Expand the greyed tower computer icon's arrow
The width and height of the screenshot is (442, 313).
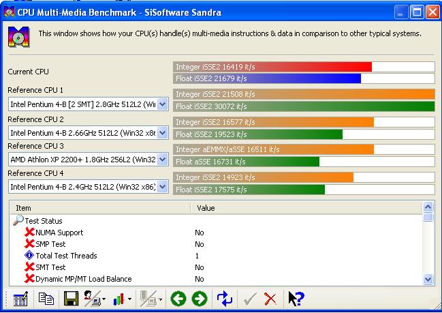pyautogui.click(x=161, y=299)
